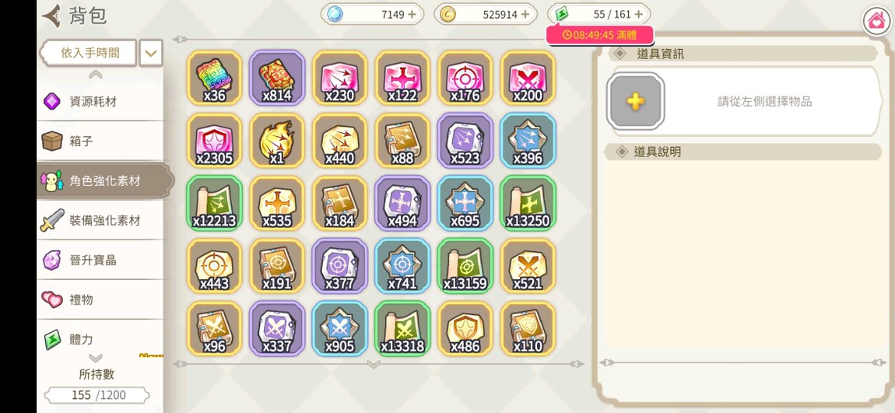Select the pink shield item x2305

tap(214, 140)
